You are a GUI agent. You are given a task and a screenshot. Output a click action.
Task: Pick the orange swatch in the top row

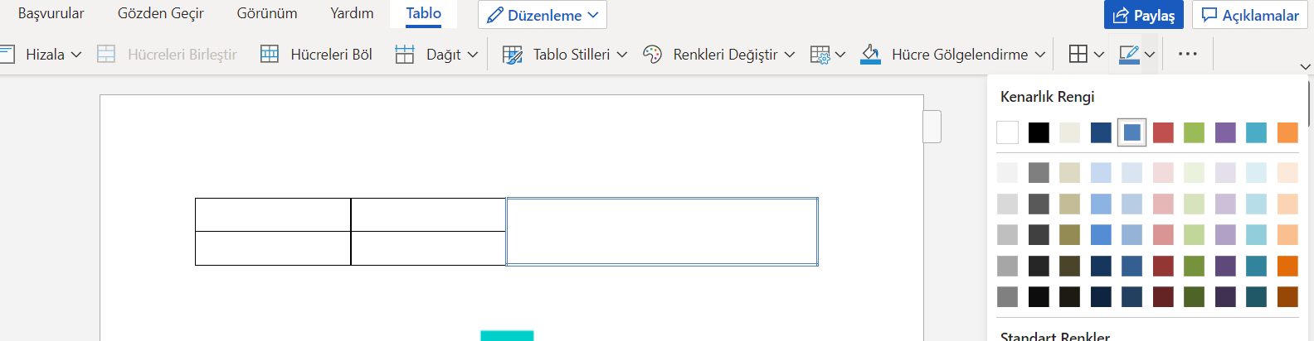tap(1287, 132)
